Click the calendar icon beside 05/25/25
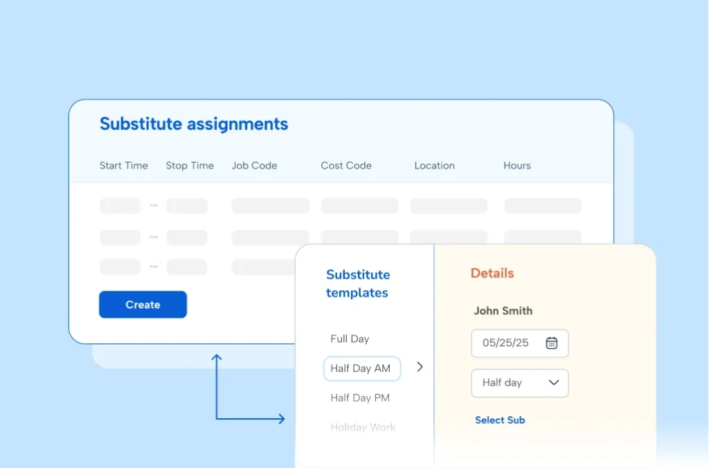The image size is (709, 468). 553,343
